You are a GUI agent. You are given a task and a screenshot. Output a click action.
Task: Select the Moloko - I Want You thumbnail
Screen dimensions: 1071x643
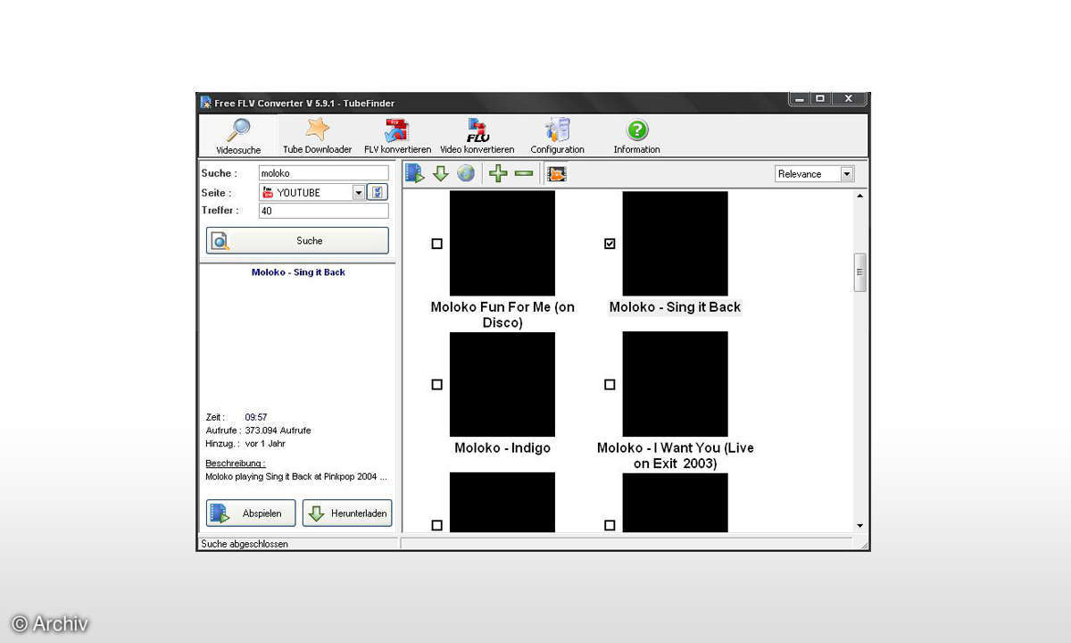coord(675,384)
